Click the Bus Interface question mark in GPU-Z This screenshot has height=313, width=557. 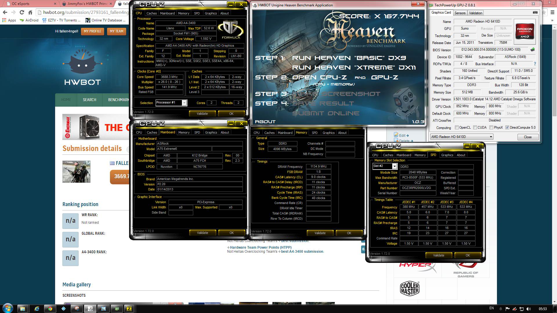[x=535, y=64]
